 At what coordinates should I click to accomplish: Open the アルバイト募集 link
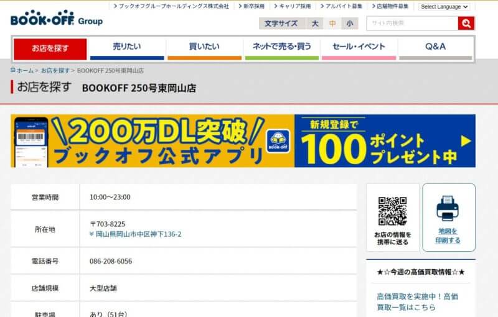341,6
